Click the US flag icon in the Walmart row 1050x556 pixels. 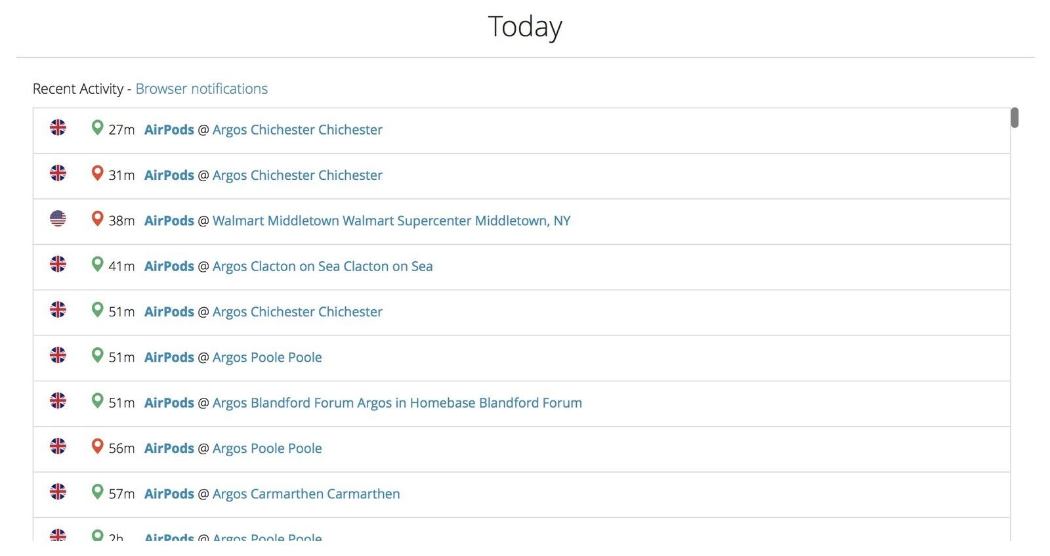(58, 219)
